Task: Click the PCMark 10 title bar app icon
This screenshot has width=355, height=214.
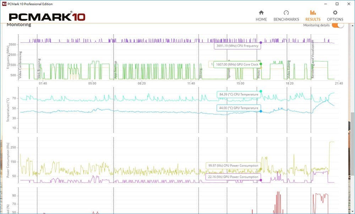Action: point(4,4)
